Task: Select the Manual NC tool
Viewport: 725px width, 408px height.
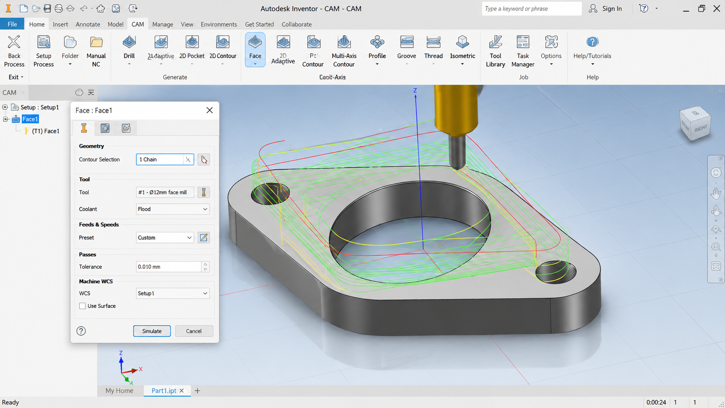Action: pos(96,51)
